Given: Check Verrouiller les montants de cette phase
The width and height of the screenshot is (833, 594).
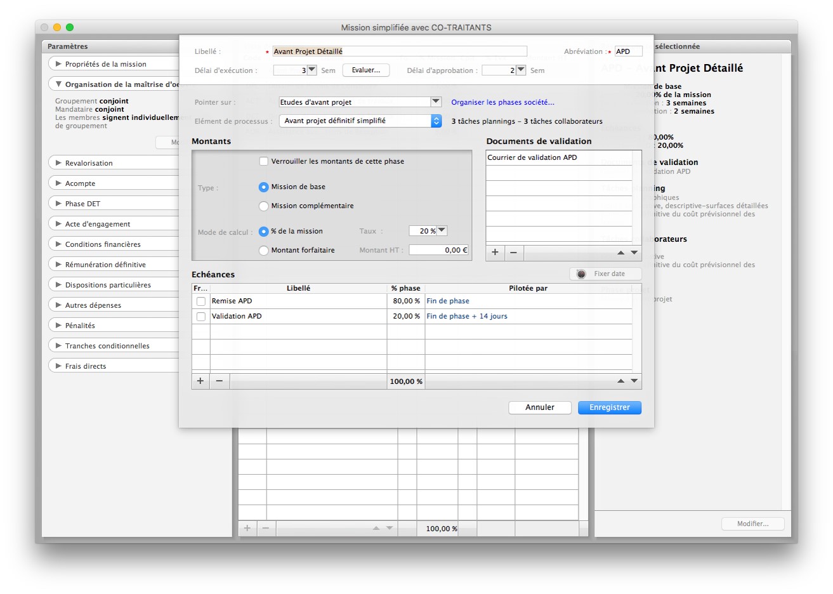Looking at the screenshot, I should click(x=264, y=161).
